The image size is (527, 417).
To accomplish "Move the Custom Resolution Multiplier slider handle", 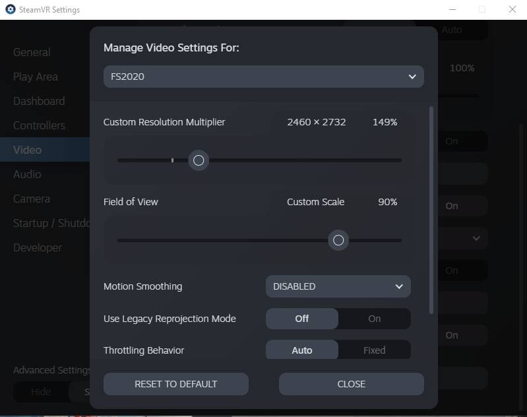I will coord(199,160).
